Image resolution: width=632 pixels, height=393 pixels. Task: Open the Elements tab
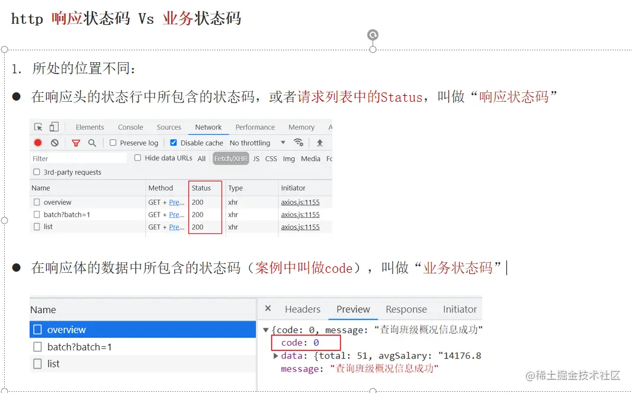click(89, 127)
